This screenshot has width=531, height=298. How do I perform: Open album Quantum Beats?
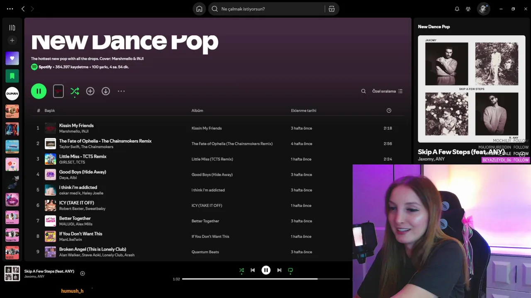click(x=205, y=252)
